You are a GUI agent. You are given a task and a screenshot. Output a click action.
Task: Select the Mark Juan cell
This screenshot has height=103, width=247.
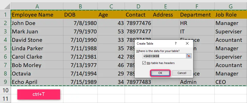37,31
